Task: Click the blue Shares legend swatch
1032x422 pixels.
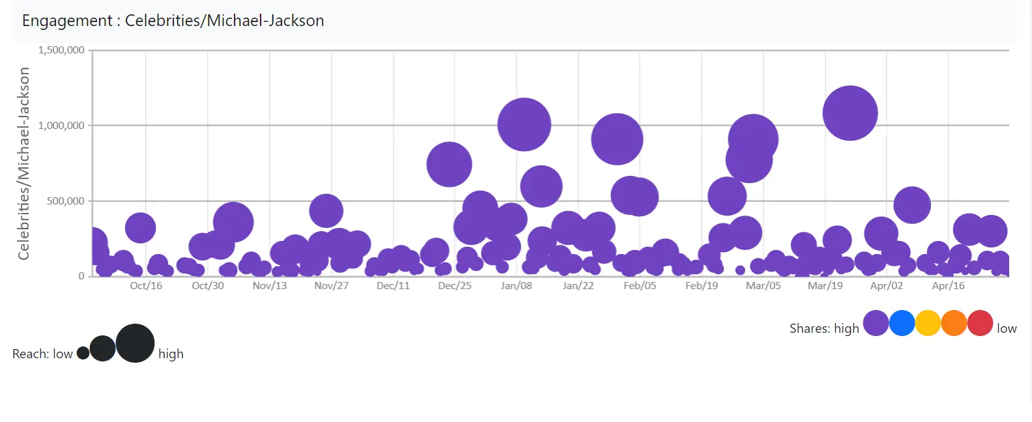Action: tap(902, 323)
